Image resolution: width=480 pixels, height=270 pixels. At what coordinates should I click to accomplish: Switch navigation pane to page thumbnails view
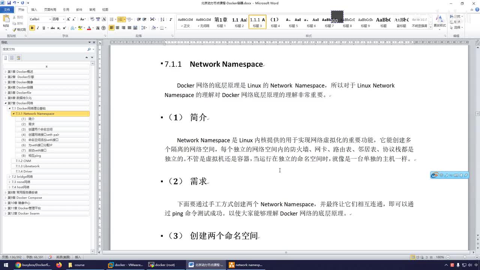(12, 58)
